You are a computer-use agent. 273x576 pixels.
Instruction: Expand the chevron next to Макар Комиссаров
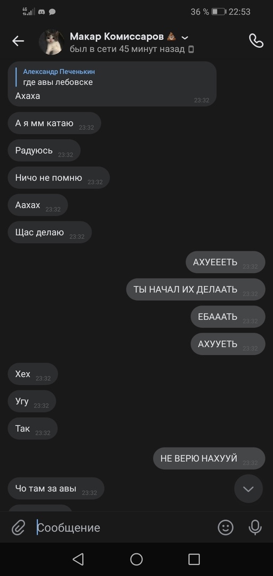(x=185, y=37)
